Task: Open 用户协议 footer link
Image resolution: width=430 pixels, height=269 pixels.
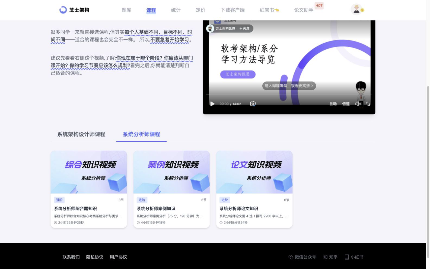Action: 118,257
